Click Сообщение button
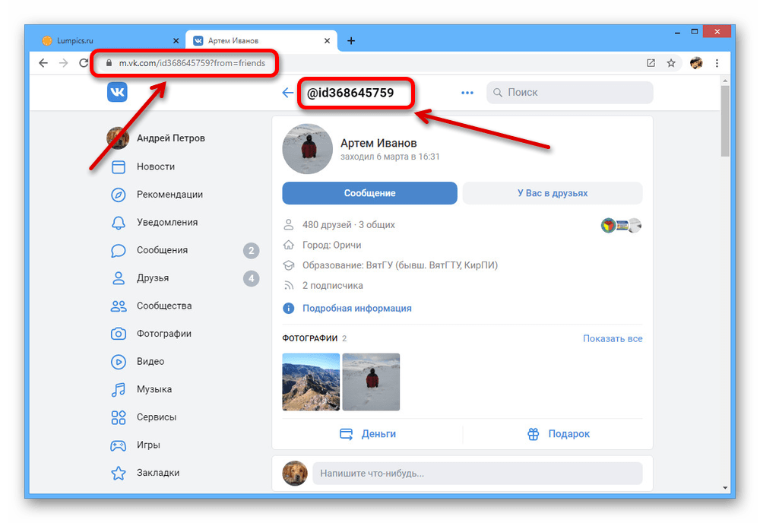The image size is (760, 523). pyautogui.click(x=369, y=193)
